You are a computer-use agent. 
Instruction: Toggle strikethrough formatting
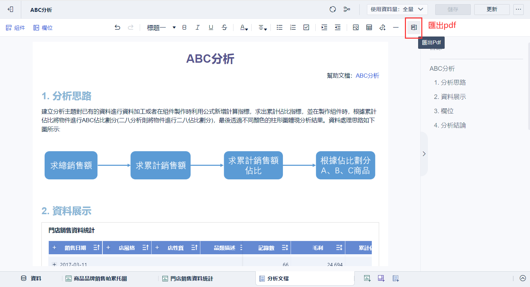[x=224, y=28]
